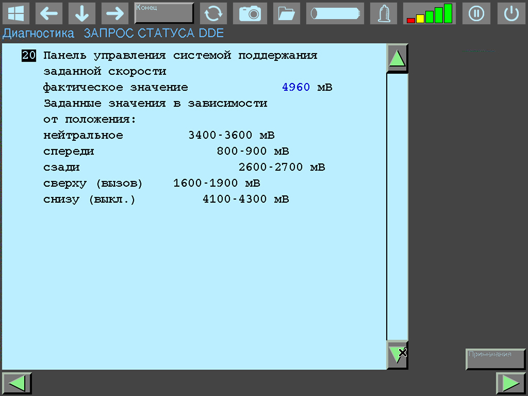Take a screenshot with camera icon

[250, 13]
